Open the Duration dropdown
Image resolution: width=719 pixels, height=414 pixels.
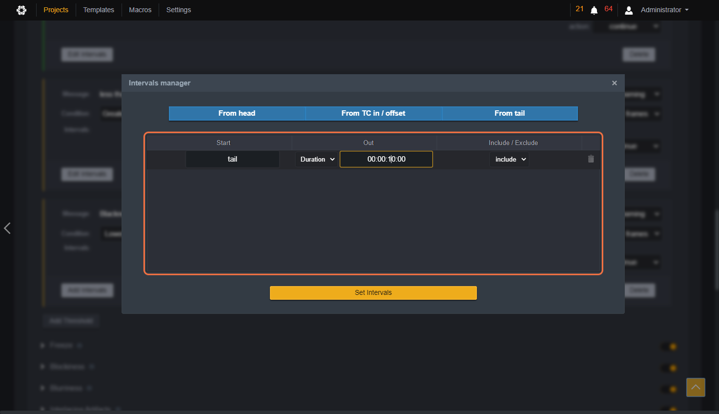317,159
